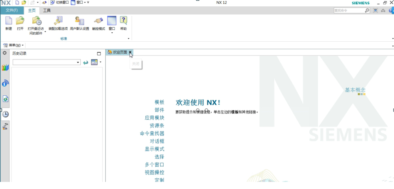Open the blue info broadcast resource bar tab
This screenshot has width=394, height=189.
5,83
